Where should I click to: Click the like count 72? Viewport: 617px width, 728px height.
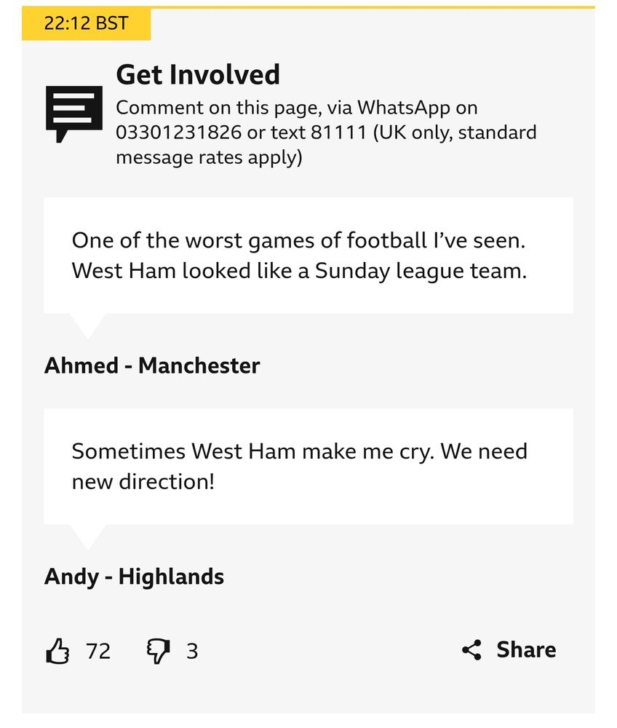pyautogui.click(x=98, y=650)
